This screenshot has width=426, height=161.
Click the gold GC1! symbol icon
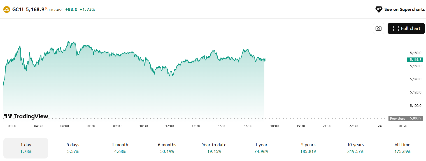point(7,9)
